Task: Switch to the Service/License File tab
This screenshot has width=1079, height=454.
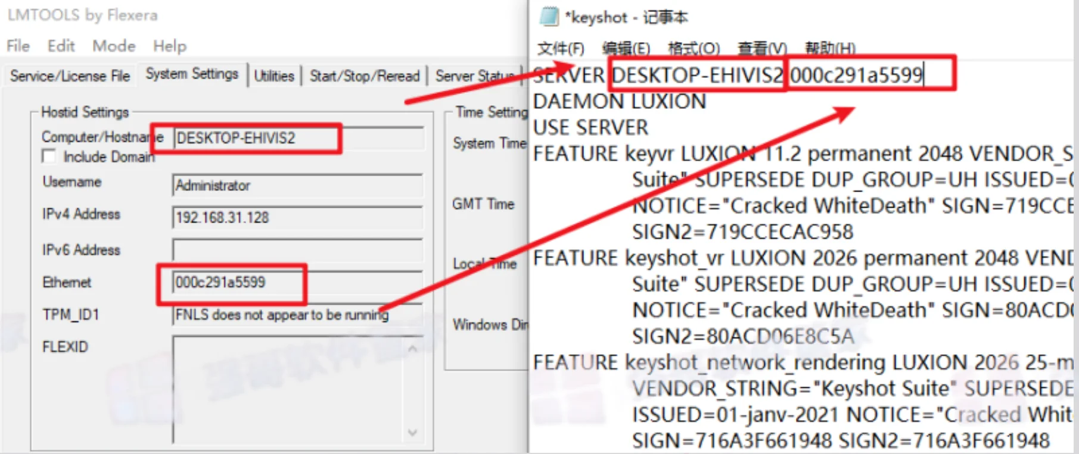Action: click(x=70, y=76)
